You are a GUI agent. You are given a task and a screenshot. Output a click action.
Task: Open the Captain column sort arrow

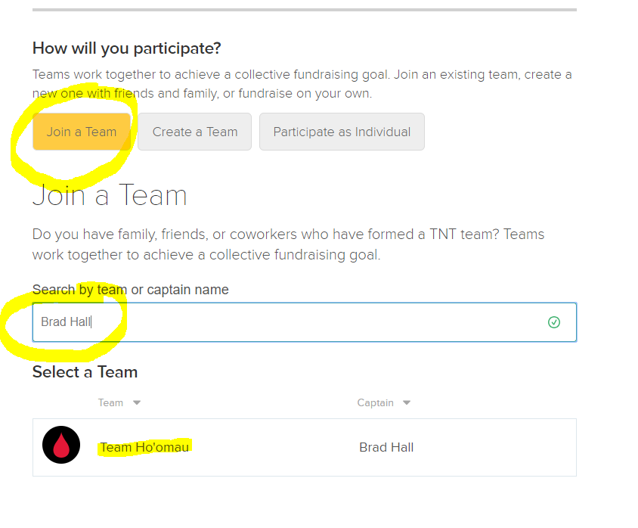coord(407,402)
